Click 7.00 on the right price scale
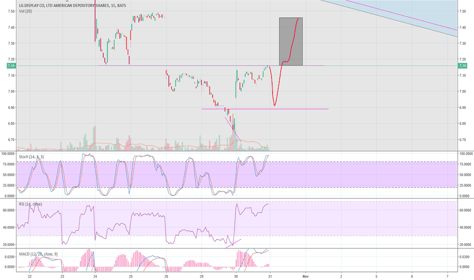Viewport: 474px width, 280px height. tap(462, 92)
